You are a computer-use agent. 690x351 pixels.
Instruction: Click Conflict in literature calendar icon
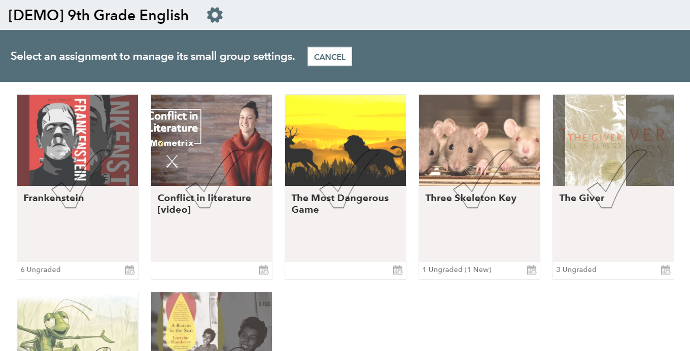coord(264,270)
